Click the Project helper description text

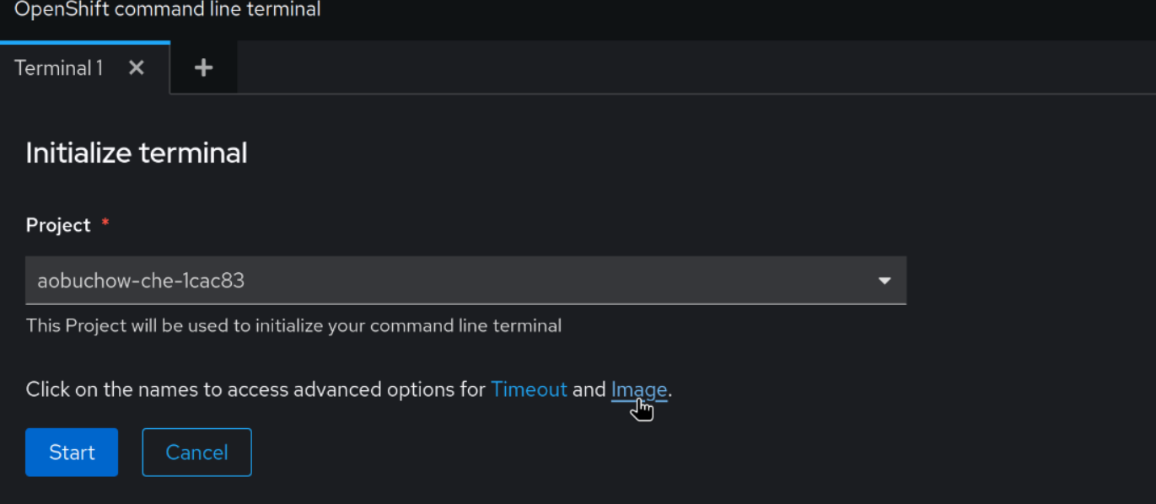coord(293,325)
